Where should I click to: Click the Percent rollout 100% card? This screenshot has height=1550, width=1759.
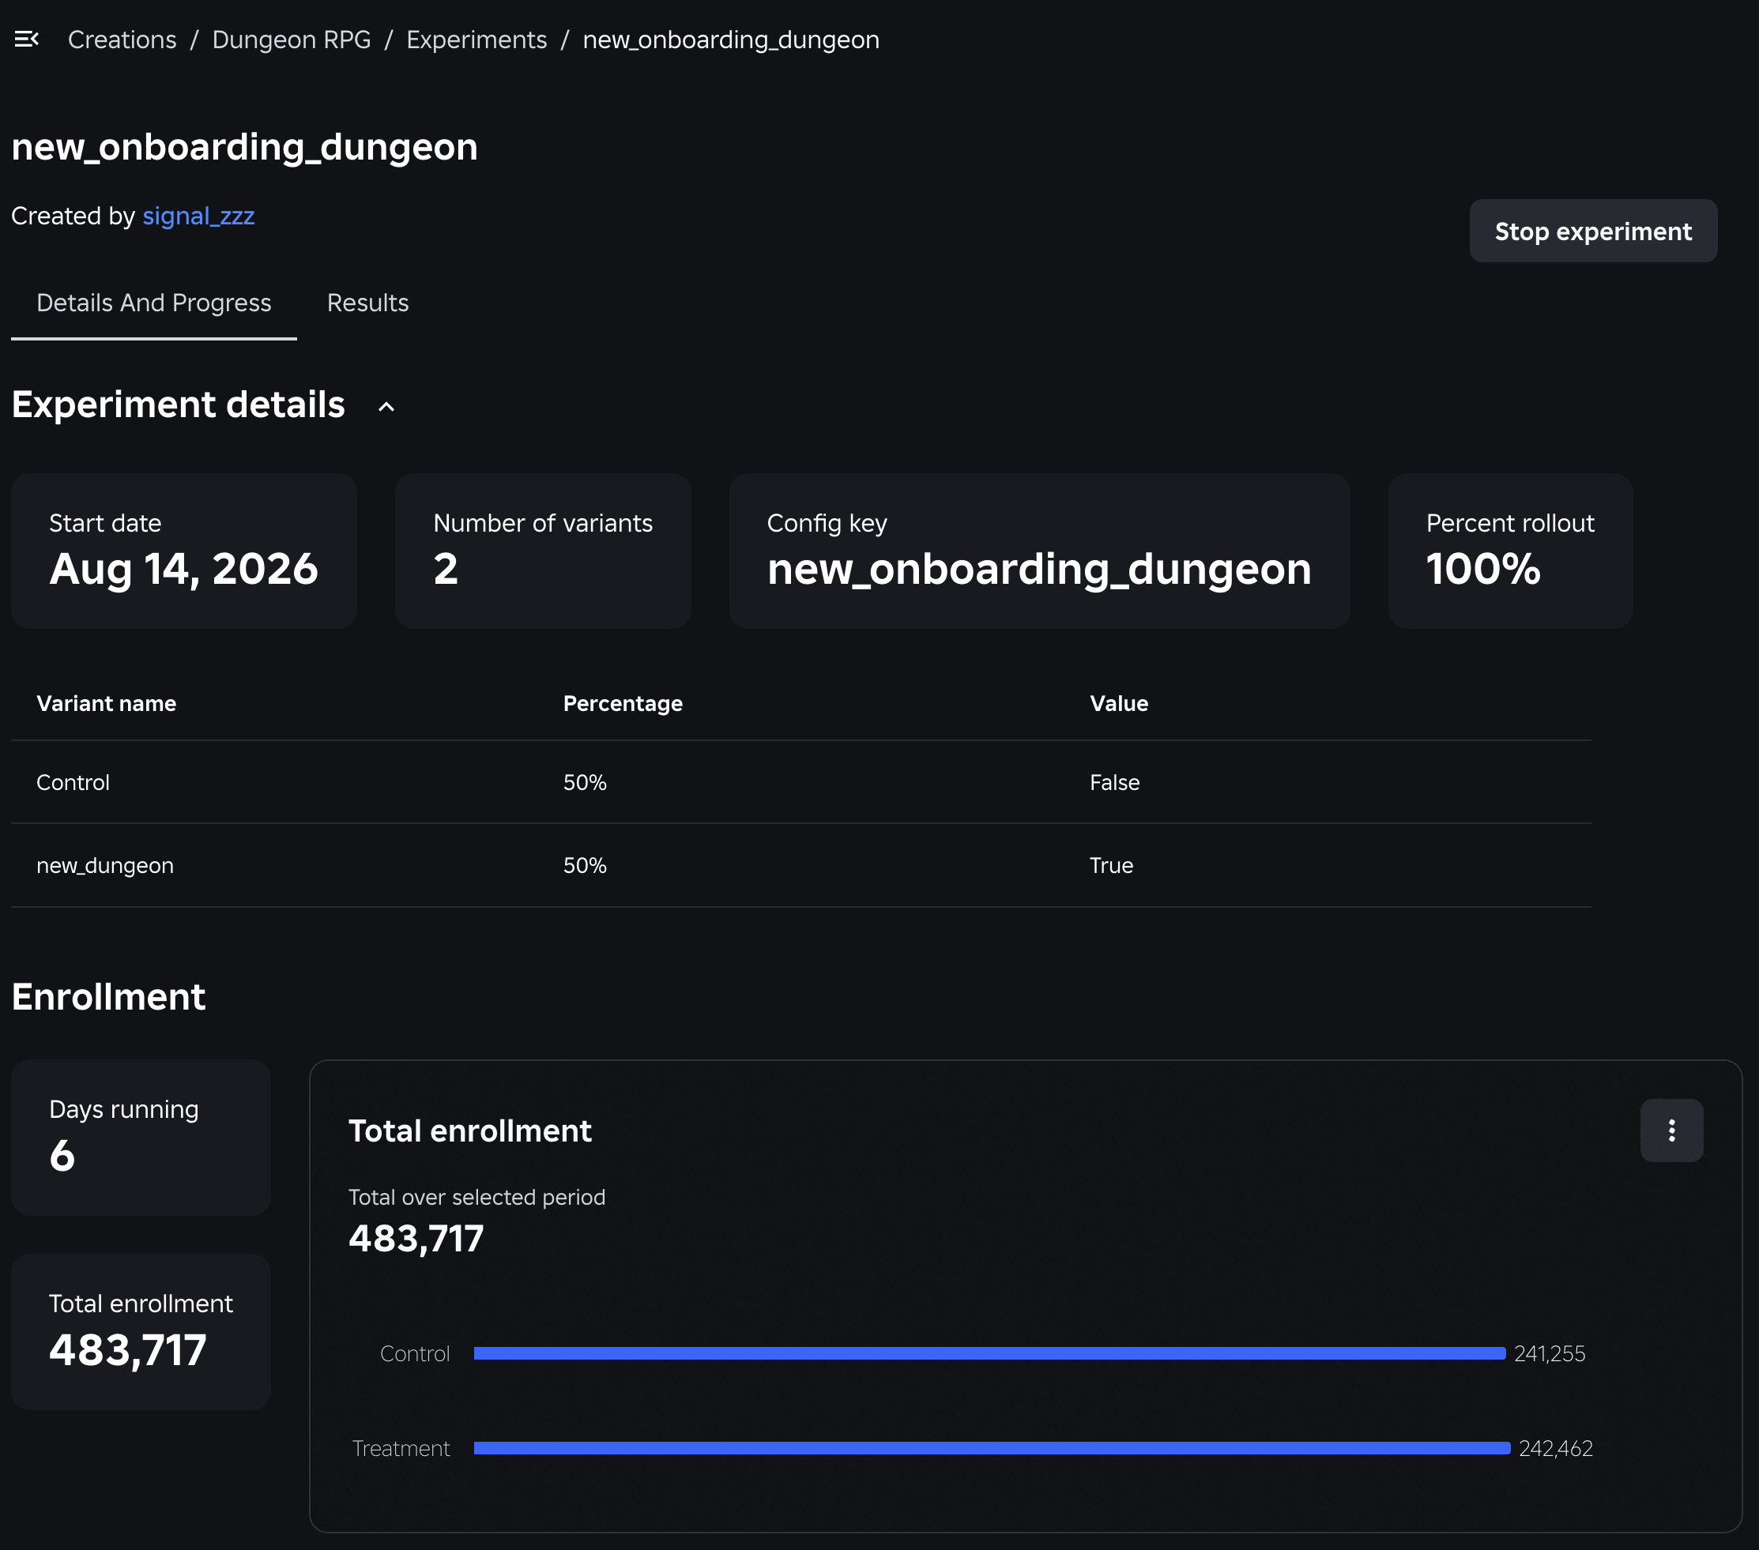1510,551
